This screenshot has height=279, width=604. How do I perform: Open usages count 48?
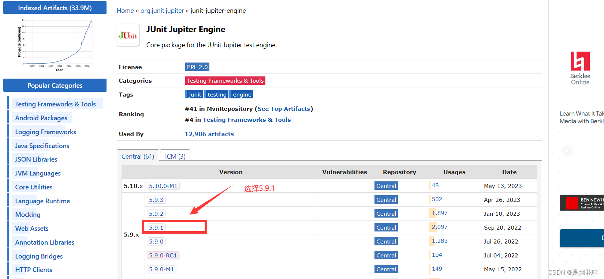click(435, 185)
